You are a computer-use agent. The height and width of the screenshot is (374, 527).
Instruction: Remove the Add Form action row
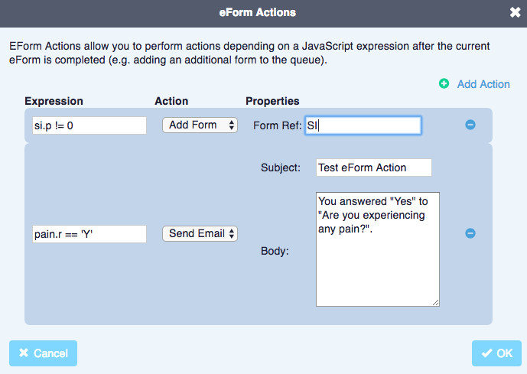(470, 125)
